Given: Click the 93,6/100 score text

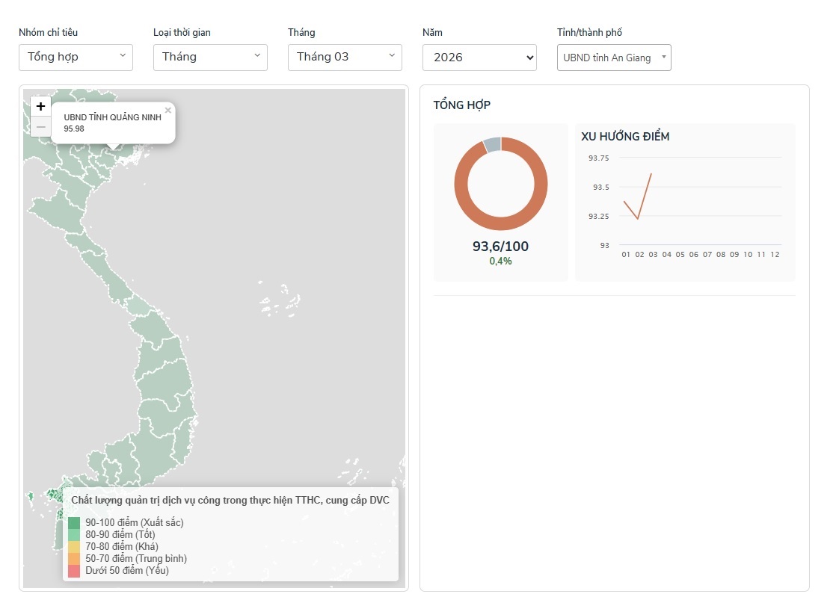Looking at the screenshot, I should click(500, 247).
